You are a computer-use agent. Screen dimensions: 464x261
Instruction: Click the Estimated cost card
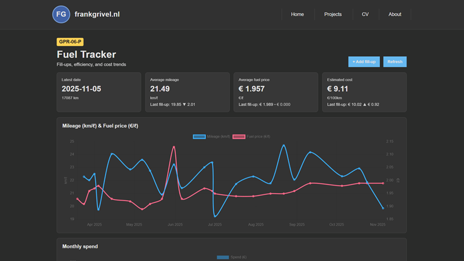(364, 92)
